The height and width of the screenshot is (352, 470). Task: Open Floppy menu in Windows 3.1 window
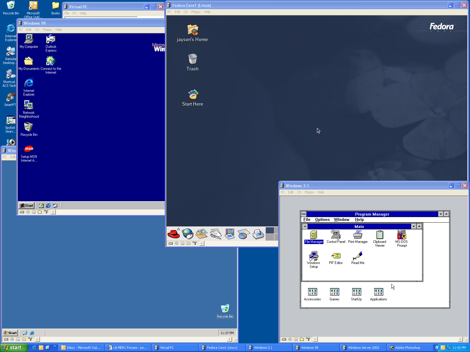(x=309, y=192)
